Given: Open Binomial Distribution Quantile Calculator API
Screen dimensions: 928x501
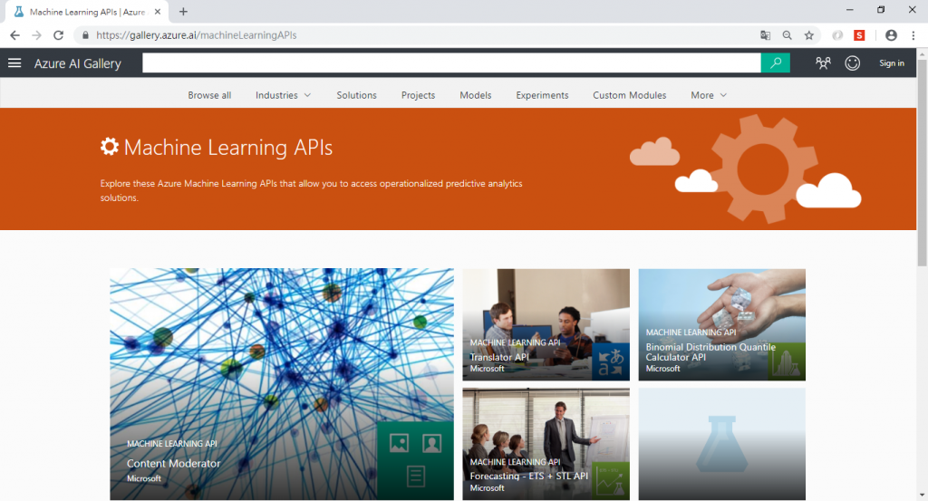Looking at the screenshot, I should point(722,324).
